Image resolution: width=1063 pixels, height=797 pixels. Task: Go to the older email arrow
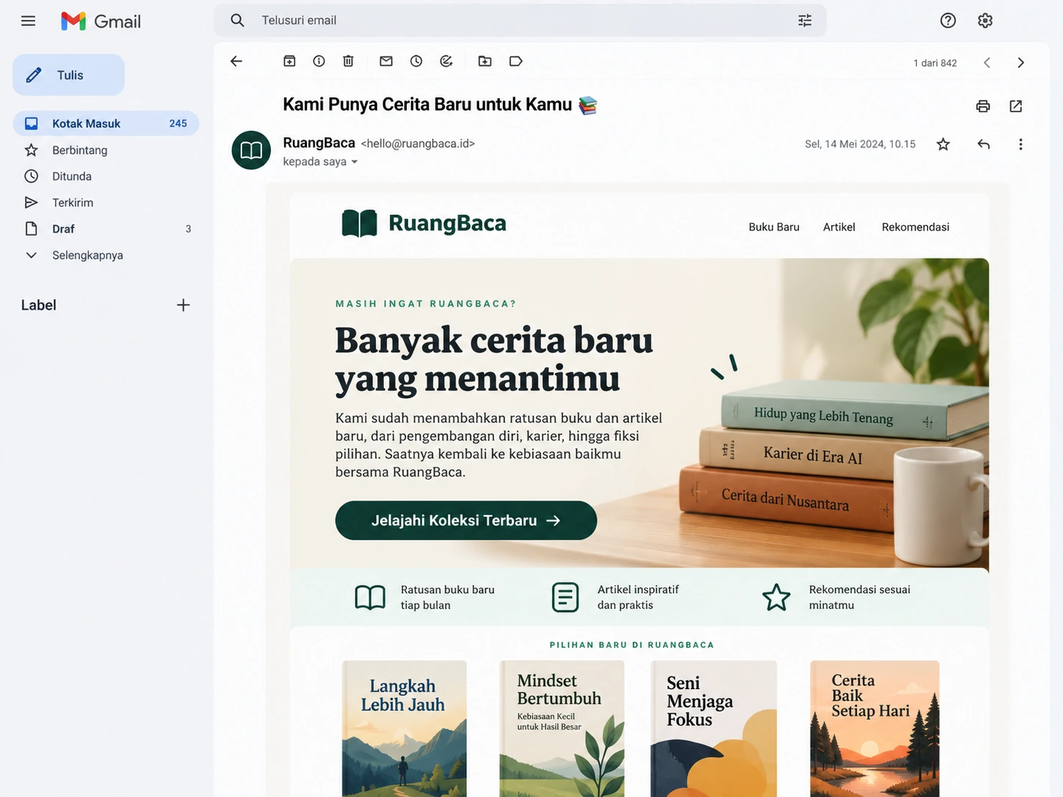[x=1020, y=63]
